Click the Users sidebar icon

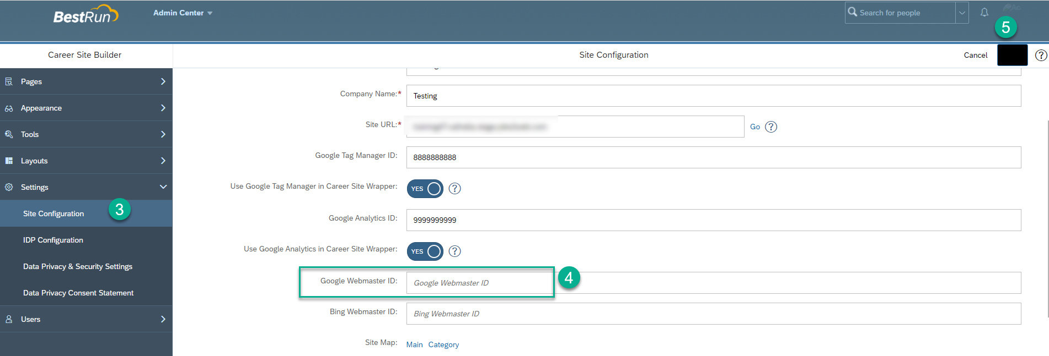[x=9, y=319]
